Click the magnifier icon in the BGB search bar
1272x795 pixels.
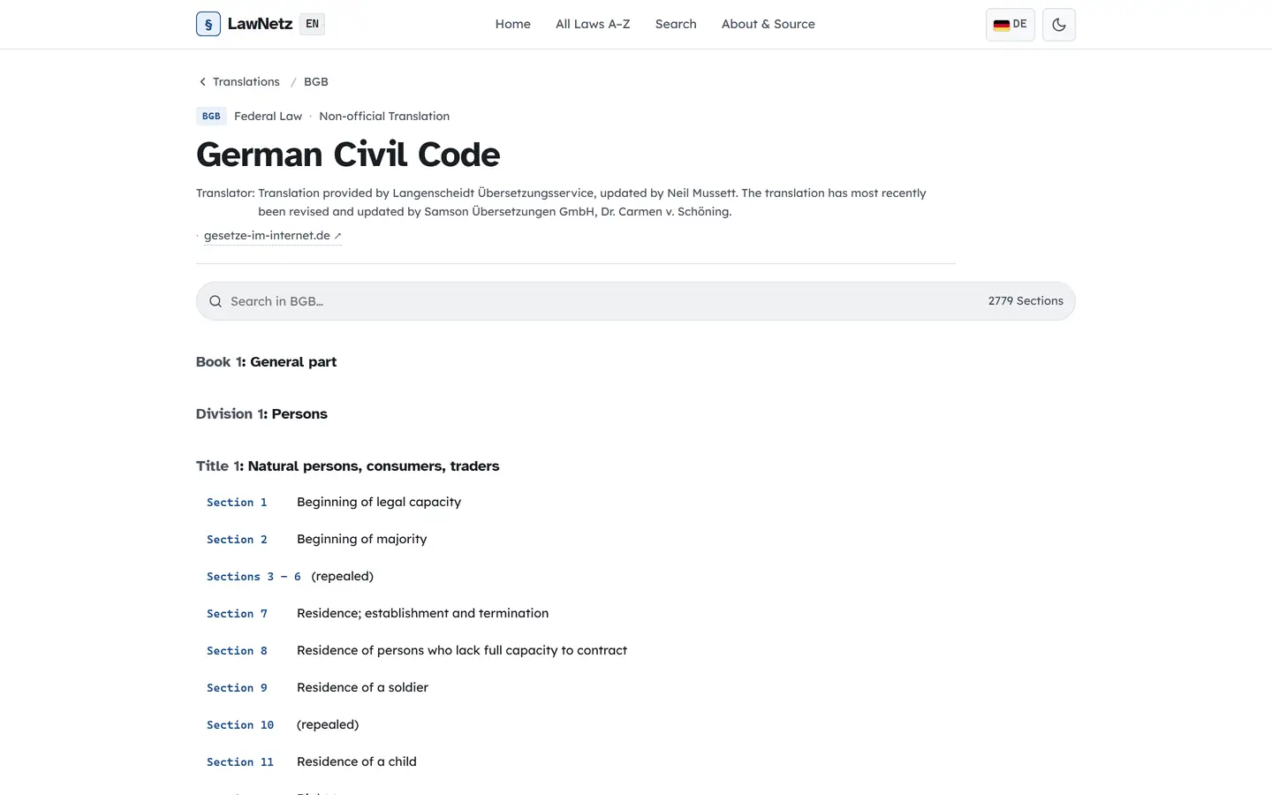[x=216, y=301]
